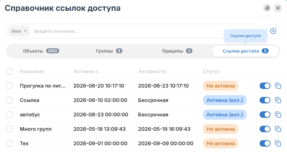Image resolution: width=287 pixels, height=156 pixels.
Task: Open the Ссылка link name
Action: pos(30,100)
